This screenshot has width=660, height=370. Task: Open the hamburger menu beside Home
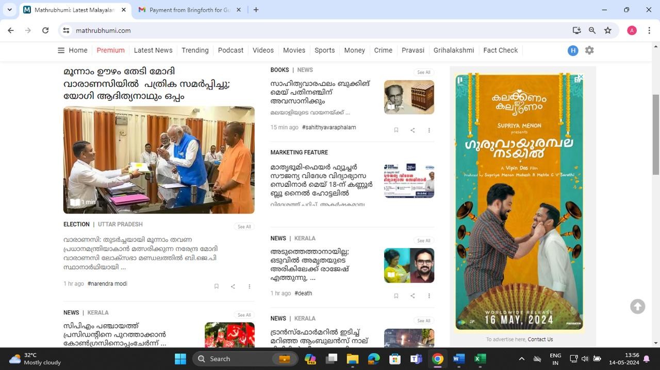click(61, 50)
